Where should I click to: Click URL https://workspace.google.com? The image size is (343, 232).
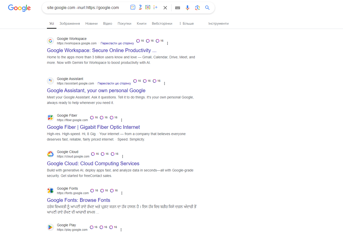[x=77, y=43]
